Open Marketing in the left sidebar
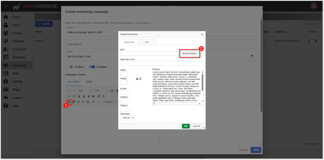Viewport: 324px width, 160px height. [19, 65]
